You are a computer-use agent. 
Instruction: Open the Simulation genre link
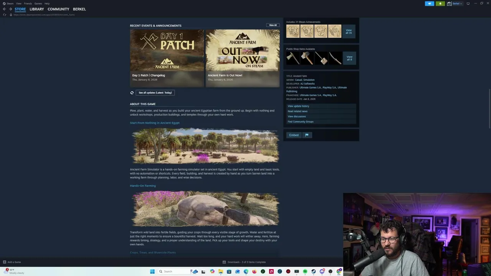(x=309, y=80)
